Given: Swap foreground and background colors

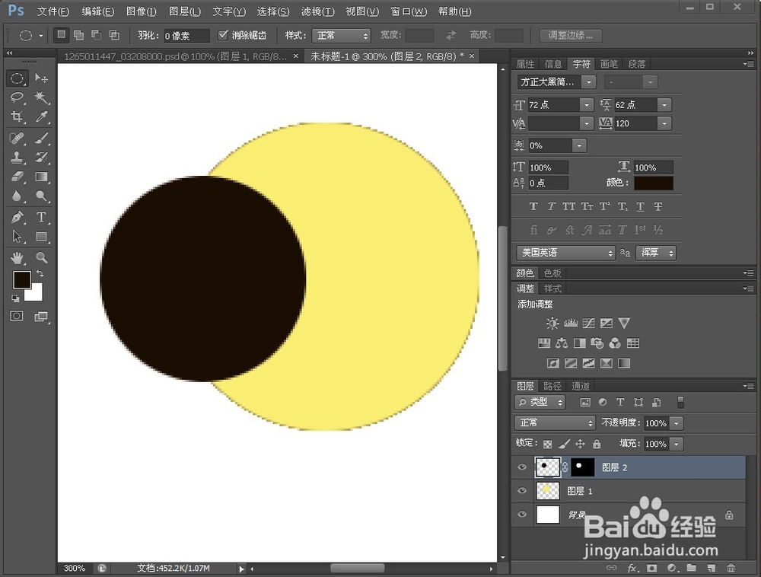Looking at the screenshot, I should [40, 274].
